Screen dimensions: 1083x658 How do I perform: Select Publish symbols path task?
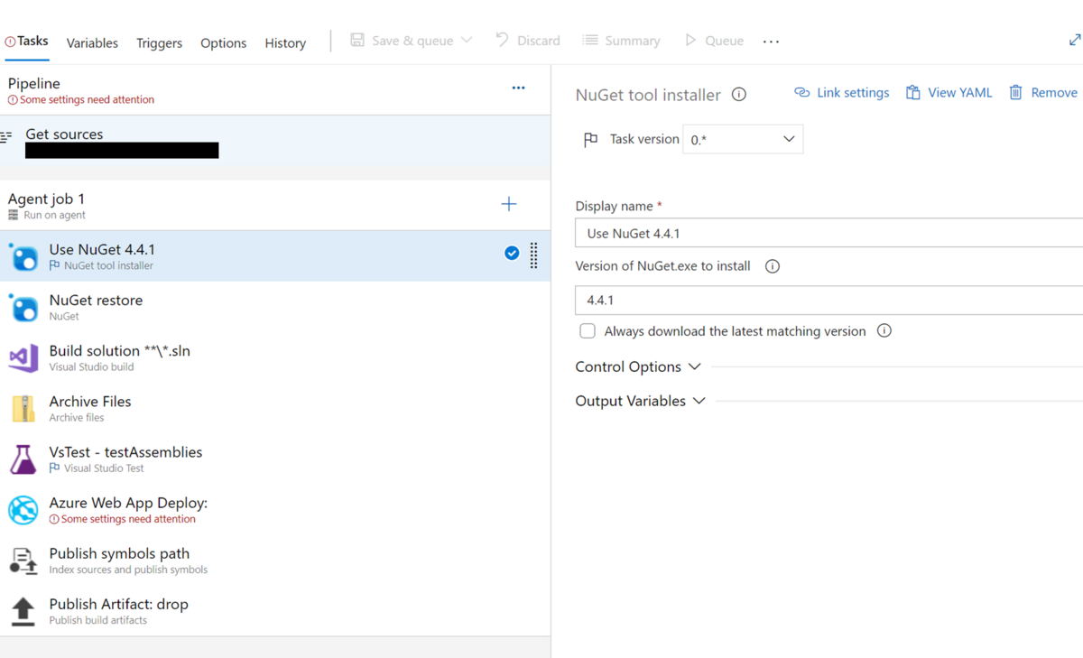point(275,560)
